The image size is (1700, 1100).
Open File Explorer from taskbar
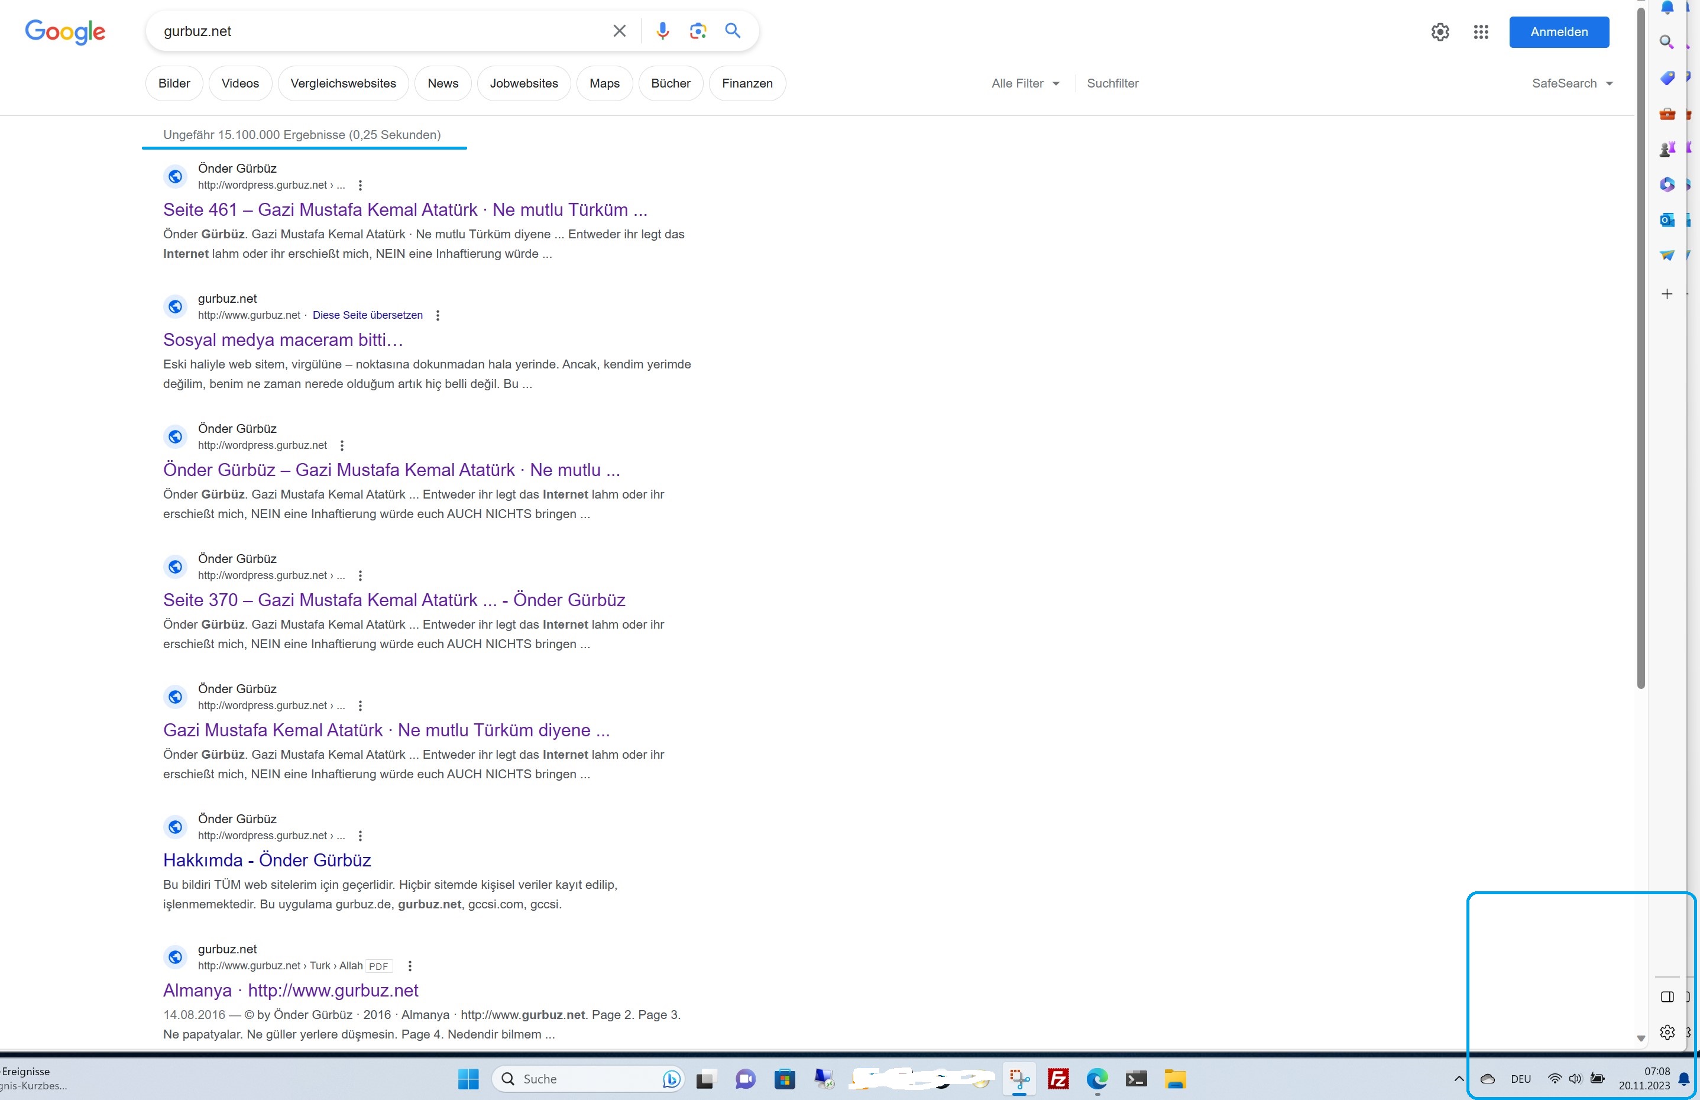tap(1174, 1079)
